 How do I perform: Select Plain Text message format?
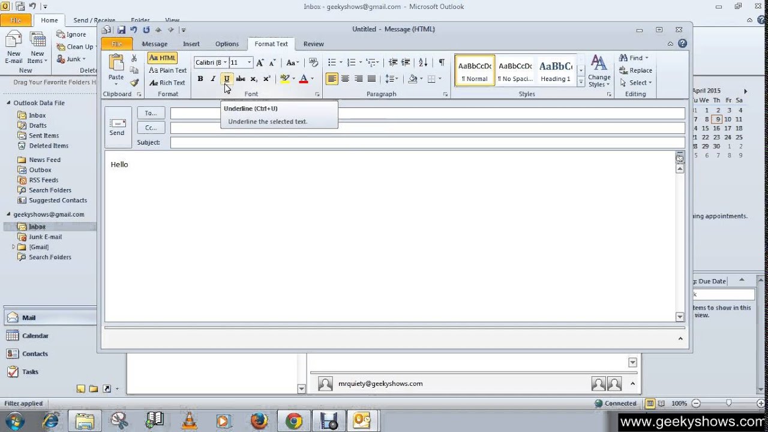[x=168, y=70]
